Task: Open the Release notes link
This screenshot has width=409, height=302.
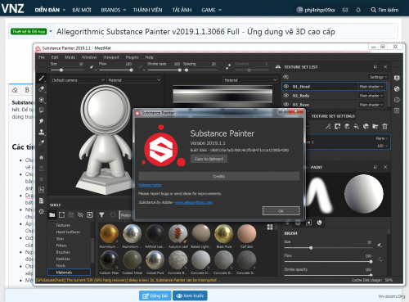Action: pyautogui.click(x=150, y=185)
